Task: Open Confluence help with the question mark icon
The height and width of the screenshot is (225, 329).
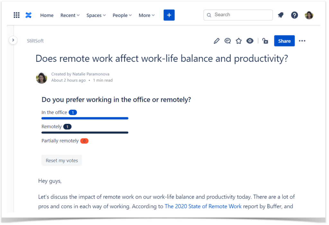Action: (x=294, y=15)
